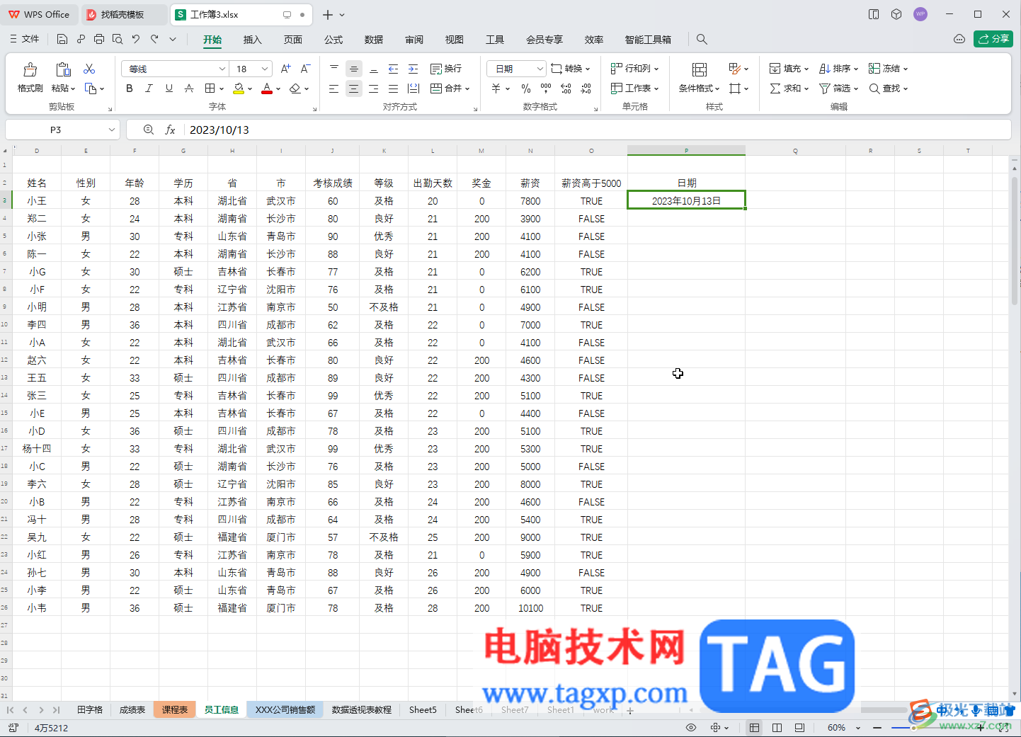This screenshot has height=737, width=1021.
Task: Switch to the 课程表 sheet tab
Action: coord(175,709)
